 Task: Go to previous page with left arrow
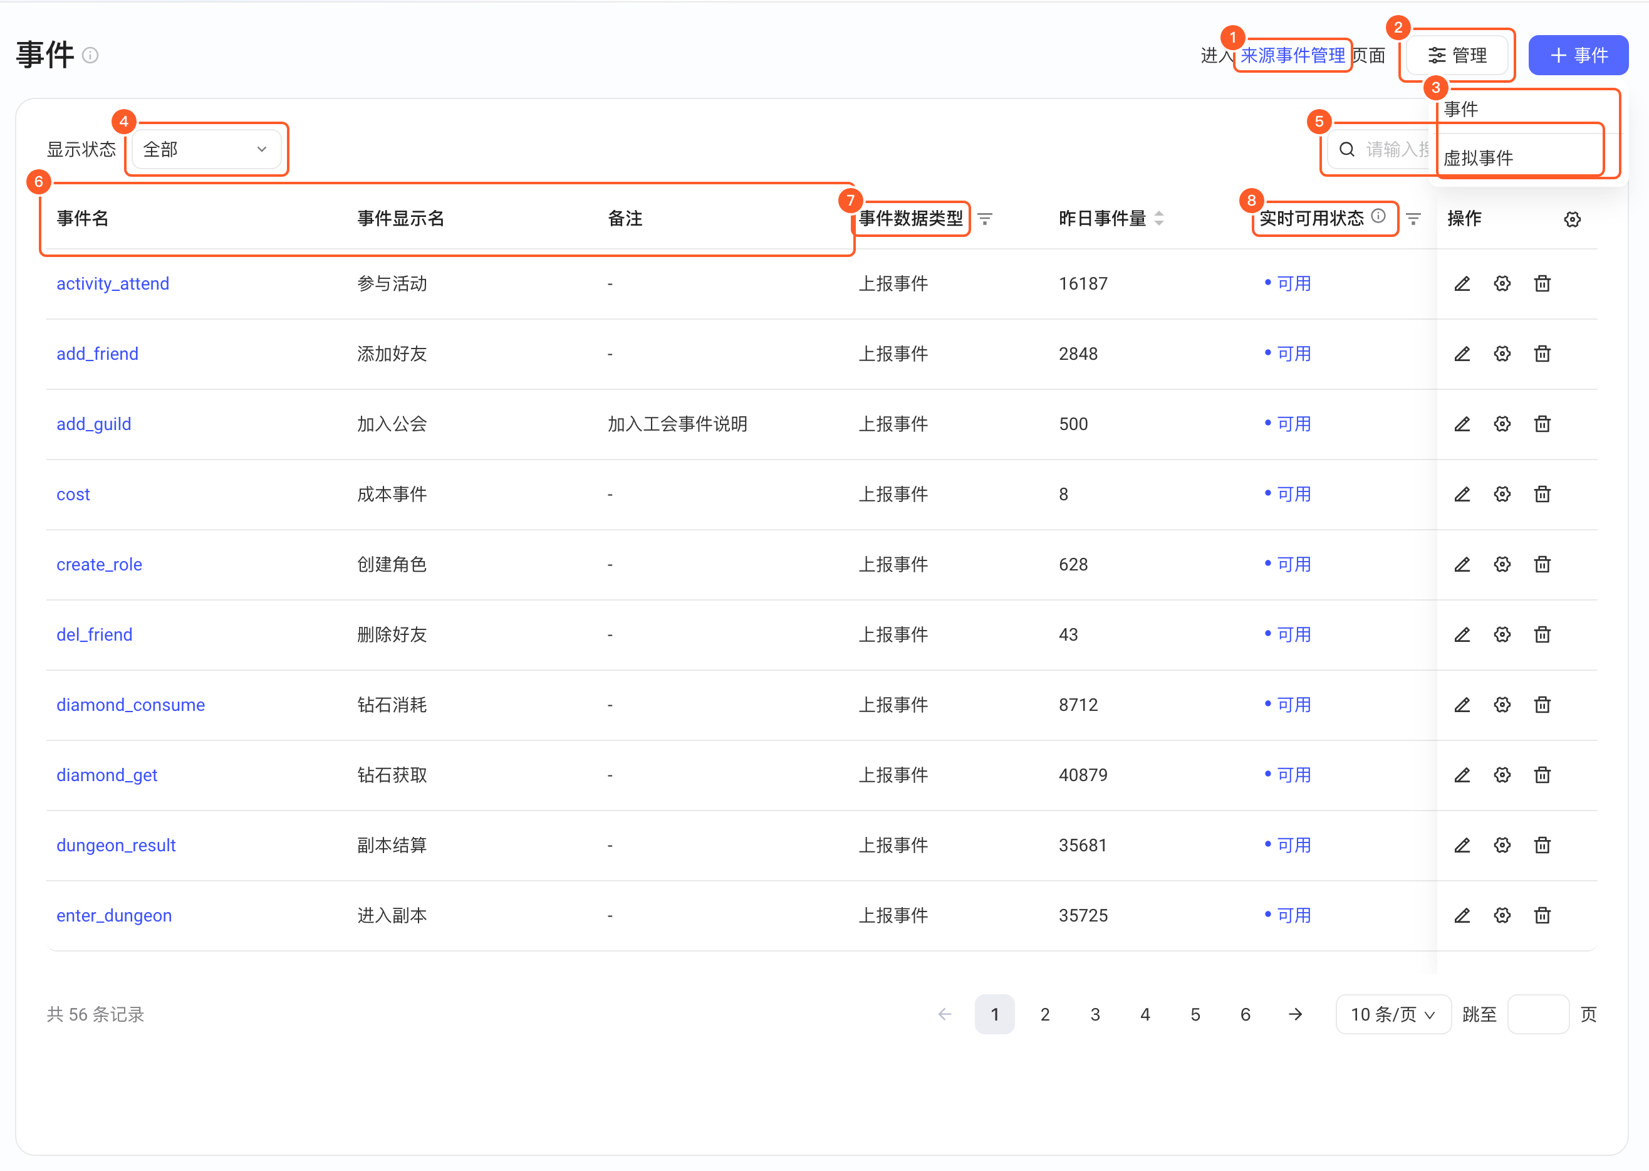click(x=945, y=1014)
